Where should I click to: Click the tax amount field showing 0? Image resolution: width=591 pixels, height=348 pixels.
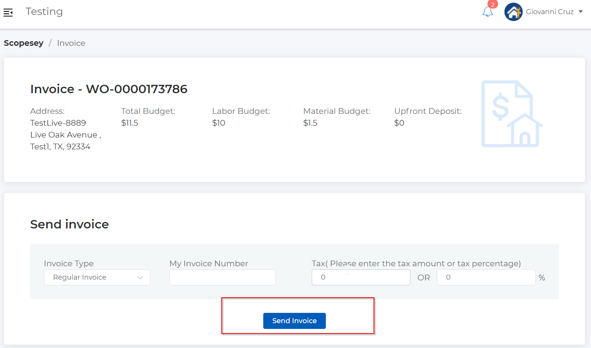point(361,277)
